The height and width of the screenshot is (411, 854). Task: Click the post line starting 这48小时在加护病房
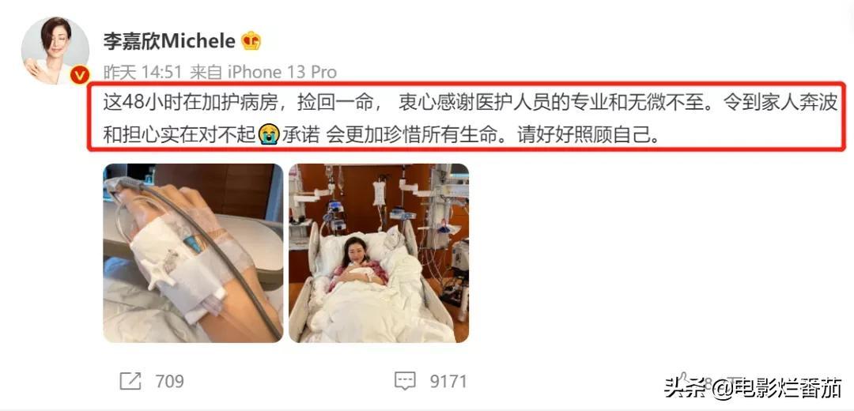click(470, 102)
